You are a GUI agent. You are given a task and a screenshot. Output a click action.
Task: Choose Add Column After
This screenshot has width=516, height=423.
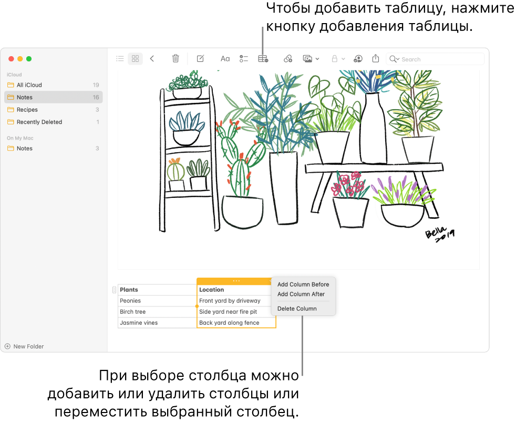(x=301, y=294)
